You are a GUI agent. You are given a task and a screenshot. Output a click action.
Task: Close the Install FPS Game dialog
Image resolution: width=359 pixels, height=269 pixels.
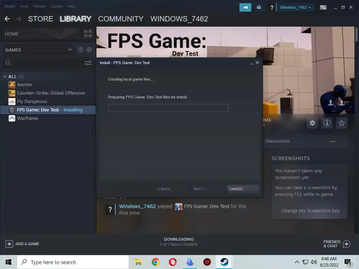[x=257, y=62]
